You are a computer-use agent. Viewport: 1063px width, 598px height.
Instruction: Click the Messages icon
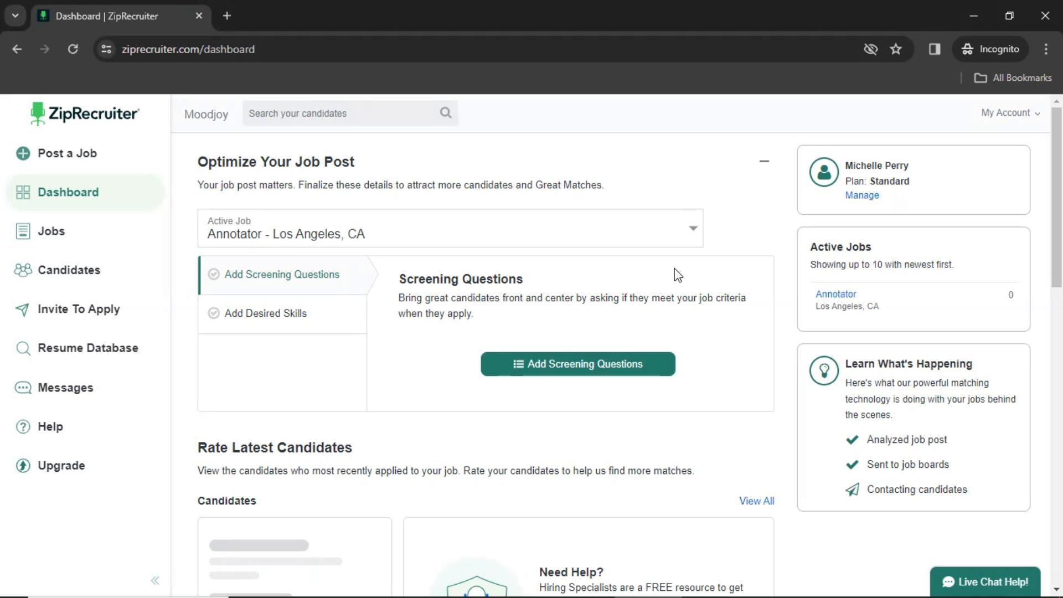(x=23, y=388)
